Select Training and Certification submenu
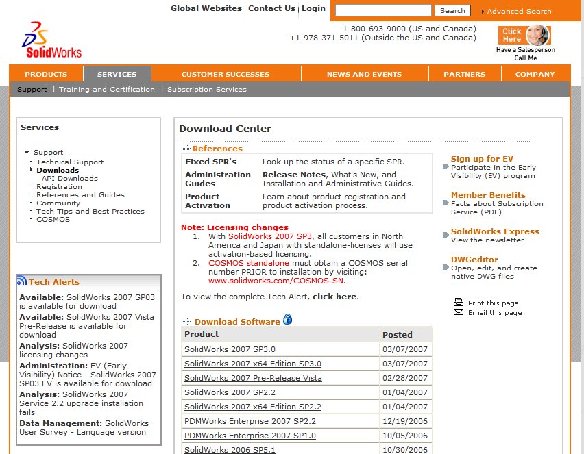This screenshot has height=454, width=584. tap(107, 89)
